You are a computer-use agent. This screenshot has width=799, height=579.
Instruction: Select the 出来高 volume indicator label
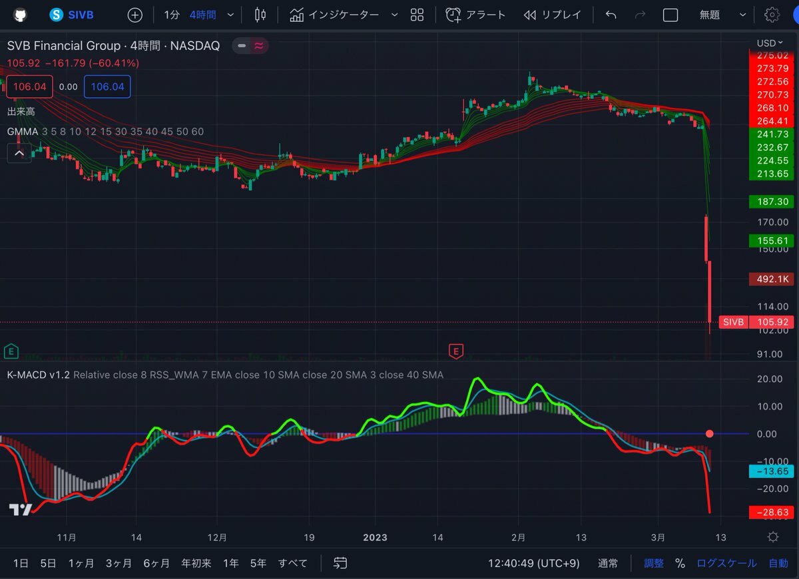21,111
